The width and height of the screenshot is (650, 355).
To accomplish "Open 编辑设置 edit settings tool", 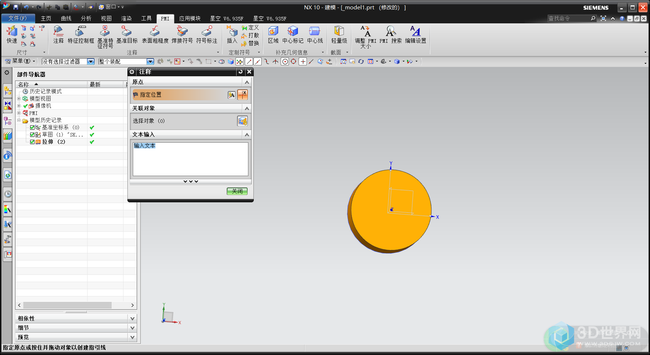I will point(416,34).
